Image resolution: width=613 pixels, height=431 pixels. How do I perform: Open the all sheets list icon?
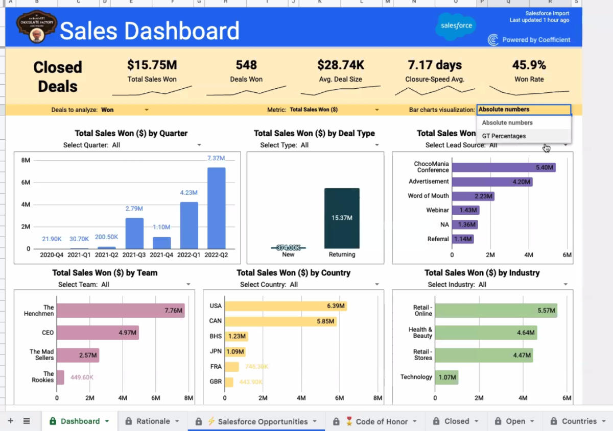click(27, 421)
